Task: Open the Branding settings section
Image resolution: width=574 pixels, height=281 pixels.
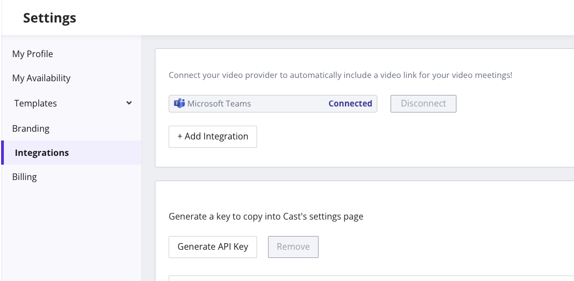Action: pos(31,128)
